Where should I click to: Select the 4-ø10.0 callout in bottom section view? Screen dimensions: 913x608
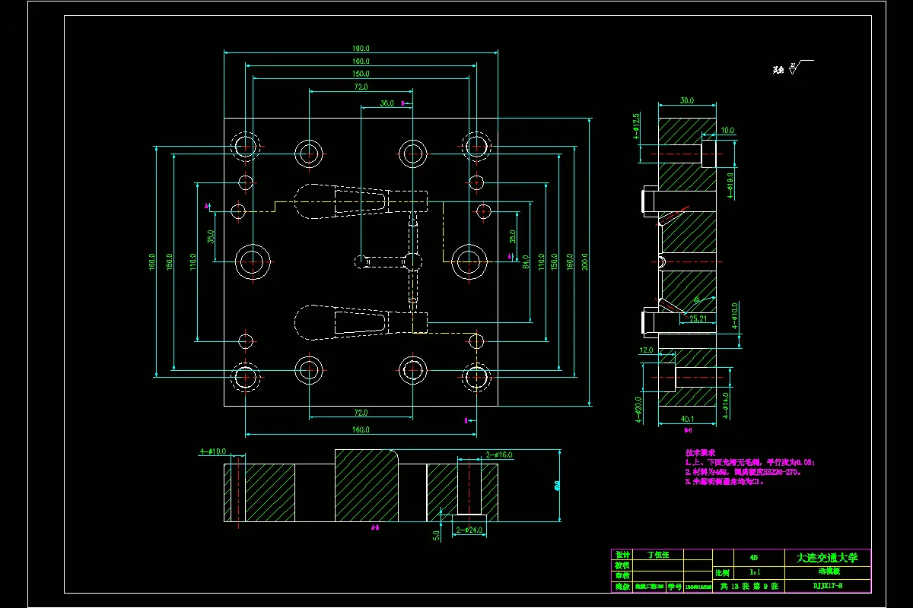tap(213, 451)
